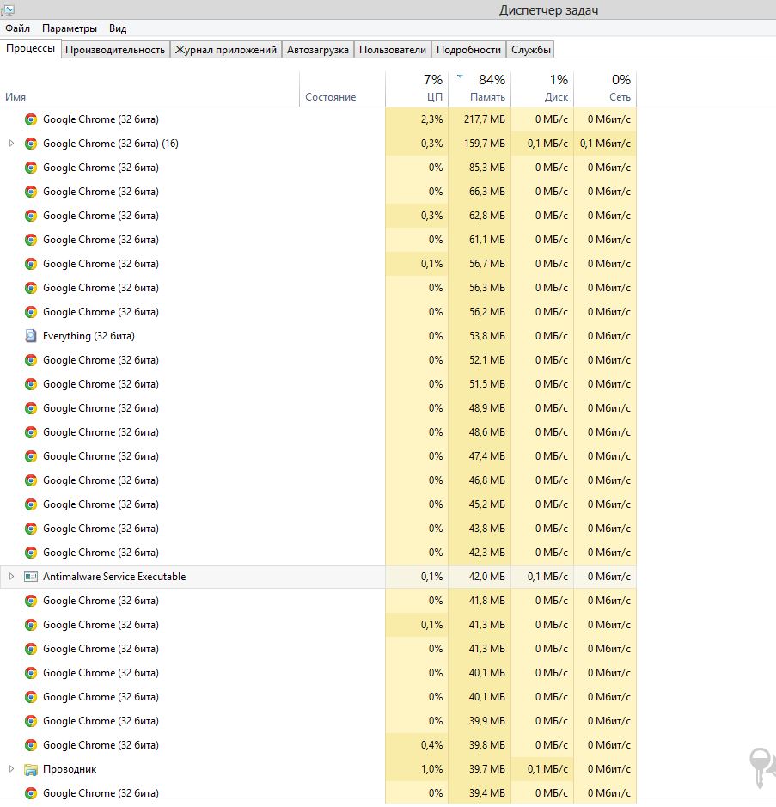Click the Проводник folder icon
776x807 pixels.
point(31,769)
